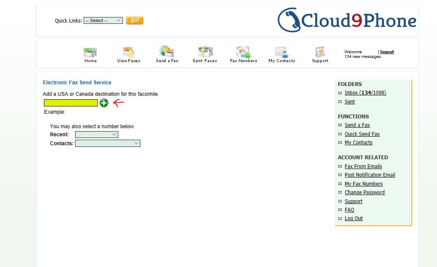Viewport: 437px width, 267px height.
Task: Open the FAQ link
Action: (349, 210)
